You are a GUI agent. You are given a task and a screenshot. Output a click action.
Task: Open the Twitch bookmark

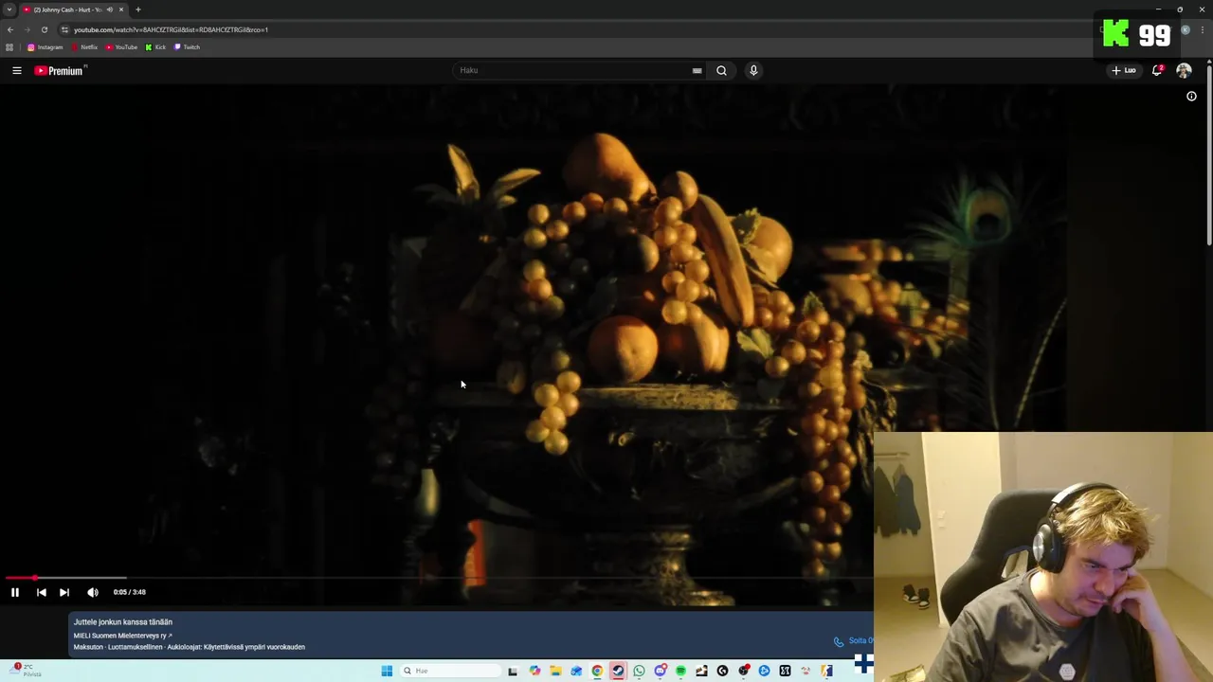click(187, 47)
